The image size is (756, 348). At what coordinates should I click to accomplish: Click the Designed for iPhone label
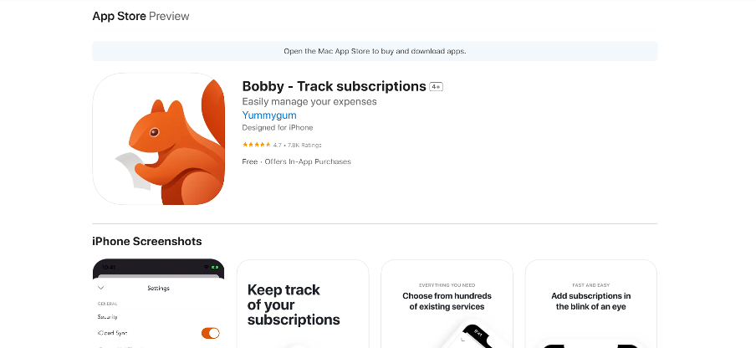click(278, 128)
